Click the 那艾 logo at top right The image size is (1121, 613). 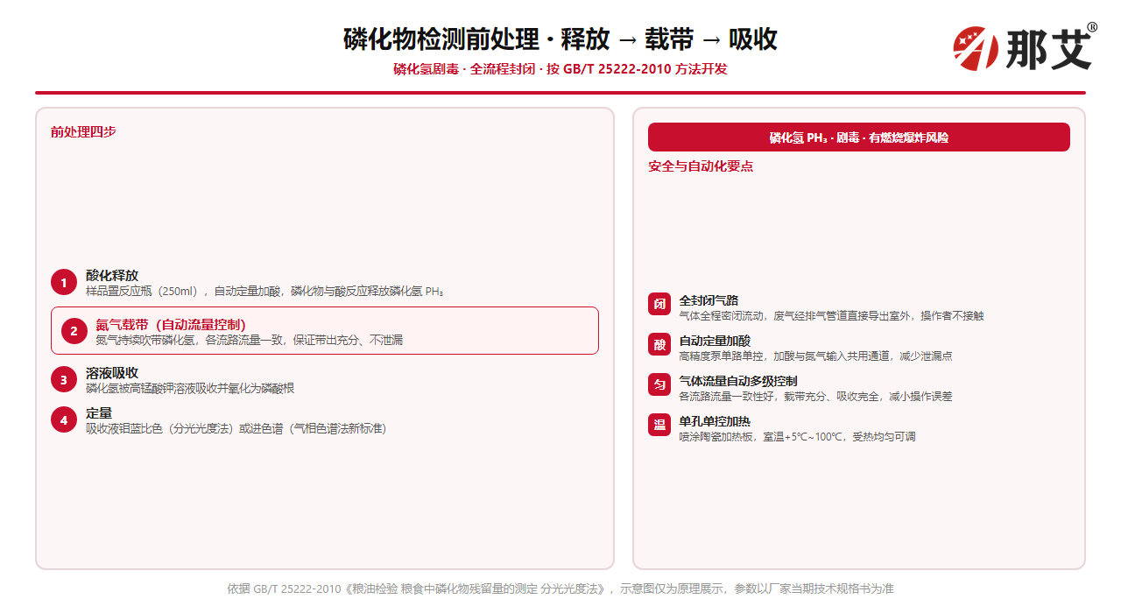pyautogui.click(x=1025, y=46)
